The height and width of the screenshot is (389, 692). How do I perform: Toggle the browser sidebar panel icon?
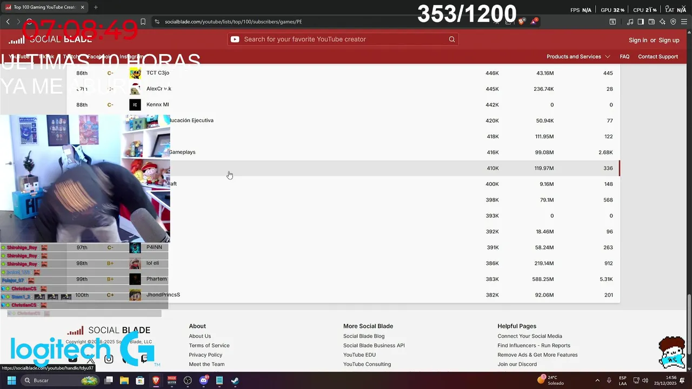click(x=641, y=22)
